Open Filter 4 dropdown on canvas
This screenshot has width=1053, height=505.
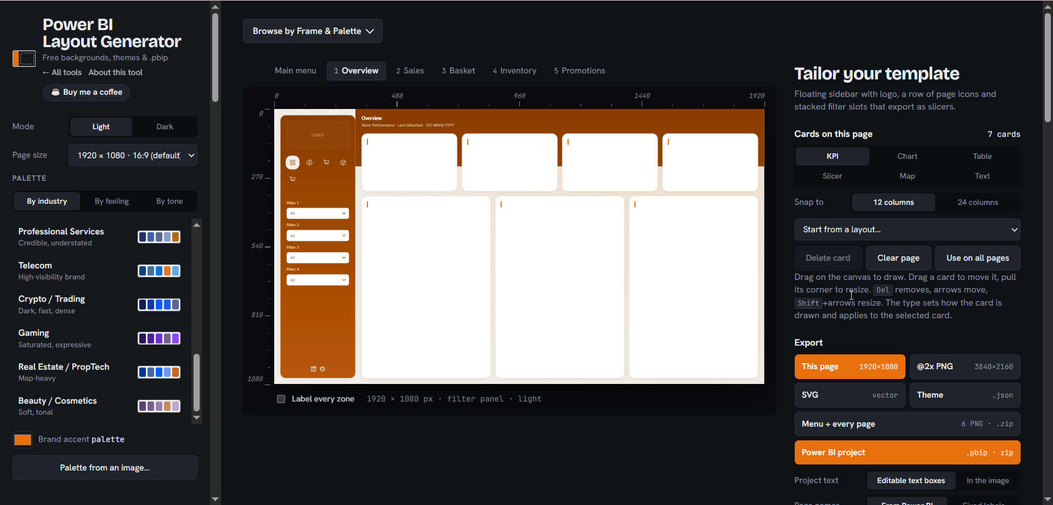pyautogui.click(x=318, y=280)
